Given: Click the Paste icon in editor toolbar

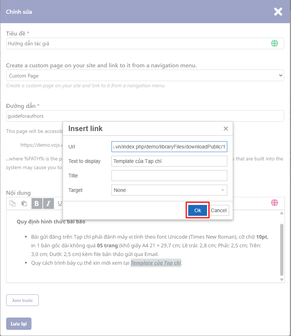Looking at the screenshot, I should (24, 203).
